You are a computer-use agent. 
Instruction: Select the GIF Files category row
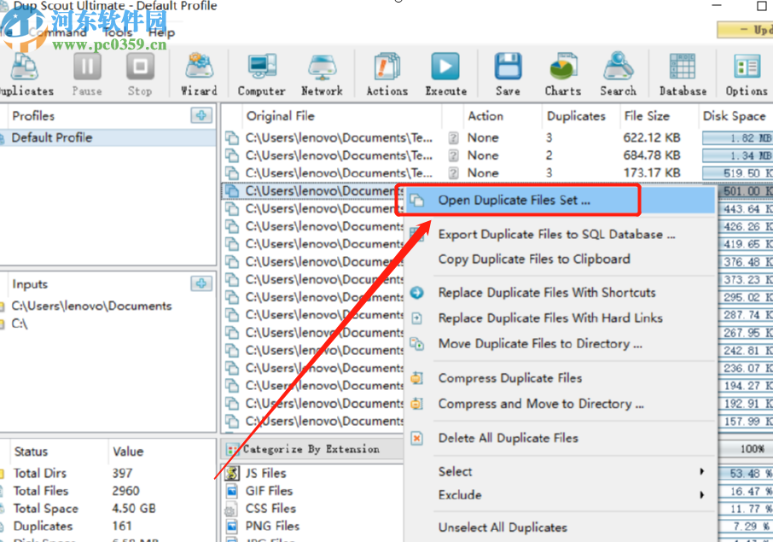313,491
